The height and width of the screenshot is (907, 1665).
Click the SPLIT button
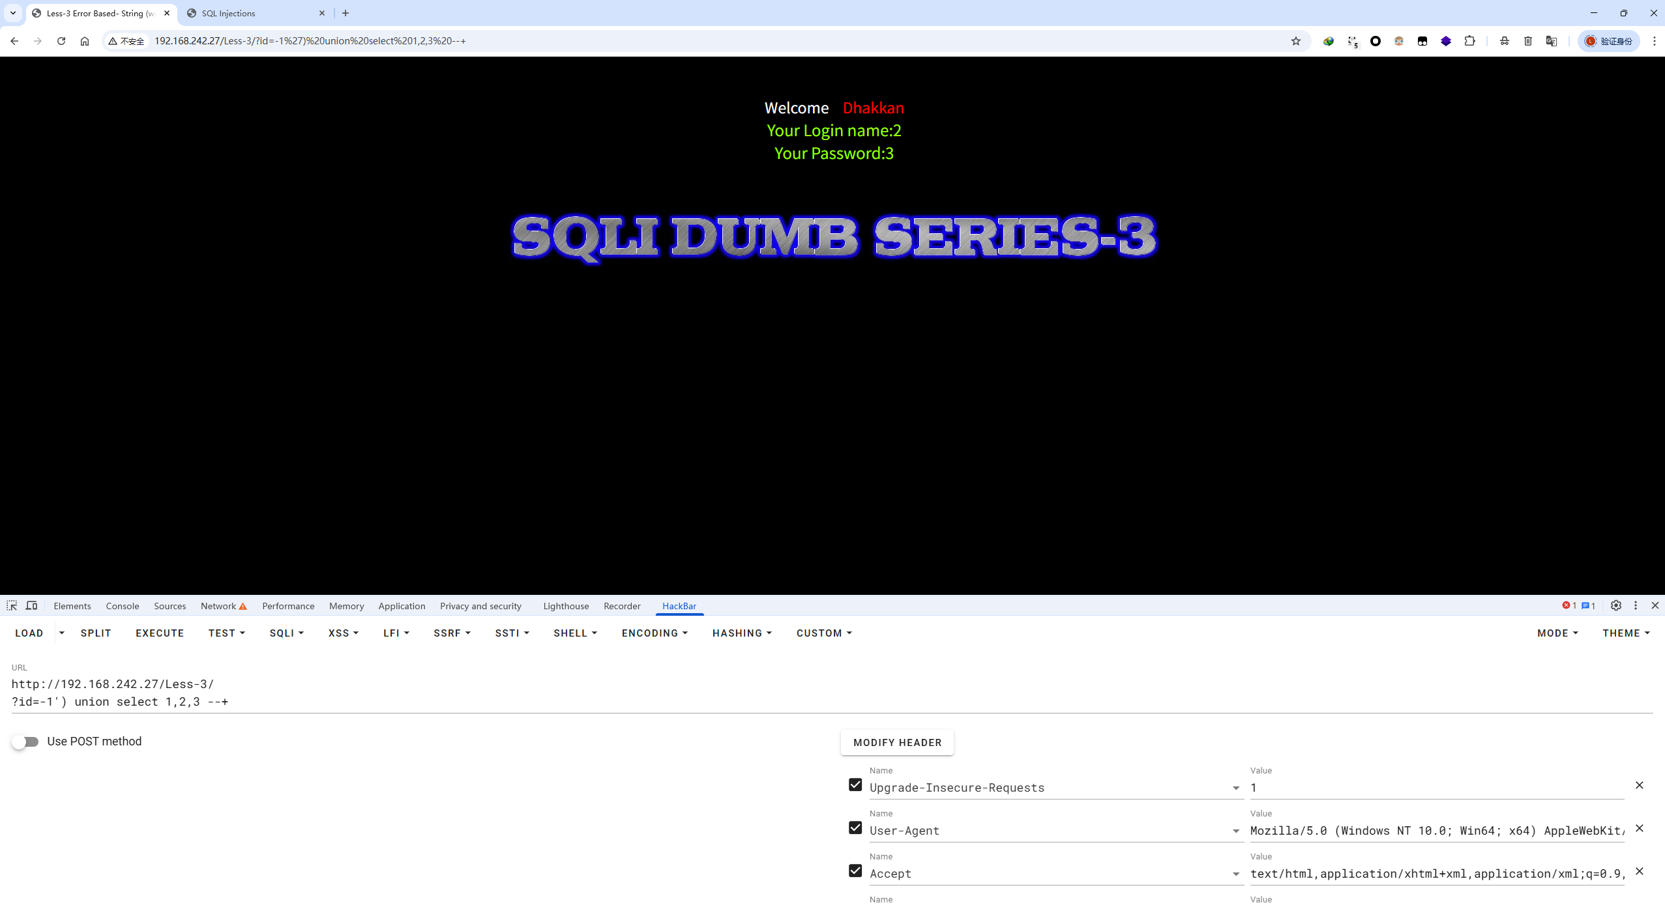click(96, 633)
